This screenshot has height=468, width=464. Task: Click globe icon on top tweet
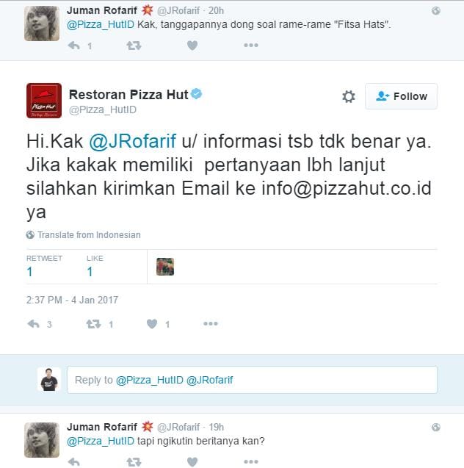tap(435, 11)
